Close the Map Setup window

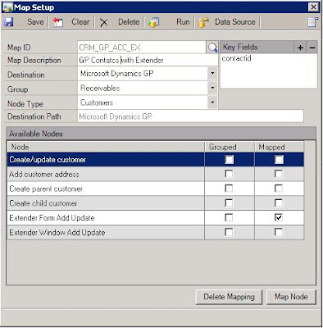[313, 7]
